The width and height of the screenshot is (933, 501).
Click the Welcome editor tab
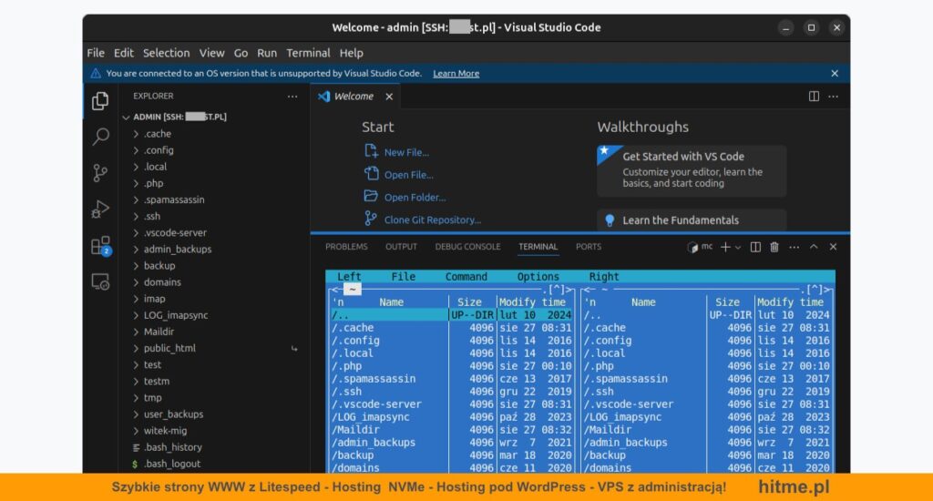354,97
